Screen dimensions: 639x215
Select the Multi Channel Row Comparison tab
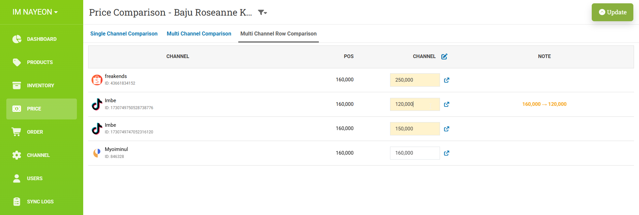point(278,34)
